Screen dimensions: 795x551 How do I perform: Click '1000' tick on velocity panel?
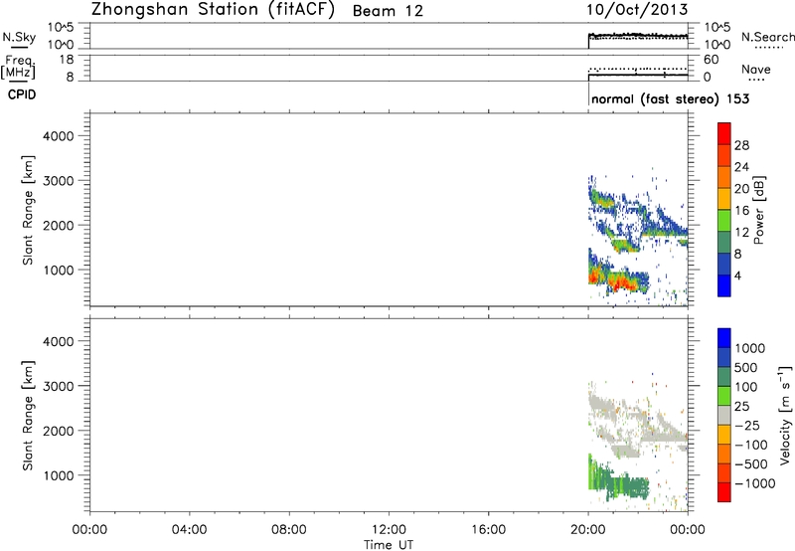58,475
